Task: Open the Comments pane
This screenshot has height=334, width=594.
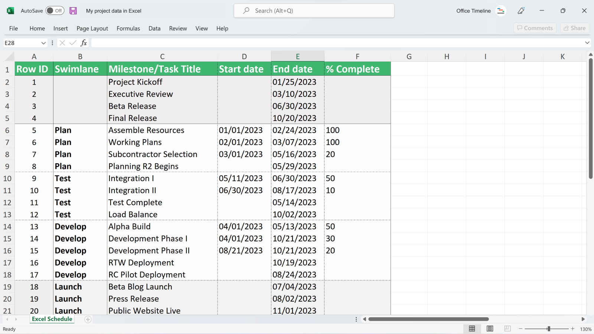Action: coord(535,28)
